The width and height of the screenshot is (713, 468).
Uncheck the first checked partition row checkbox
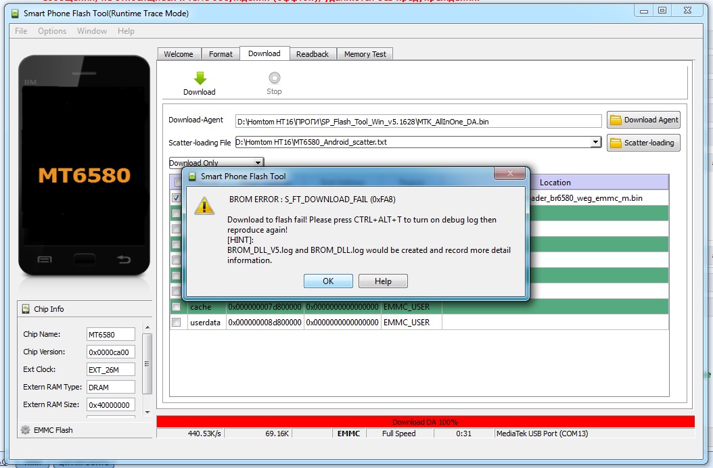pyautogui.click(x=177, y=198)
